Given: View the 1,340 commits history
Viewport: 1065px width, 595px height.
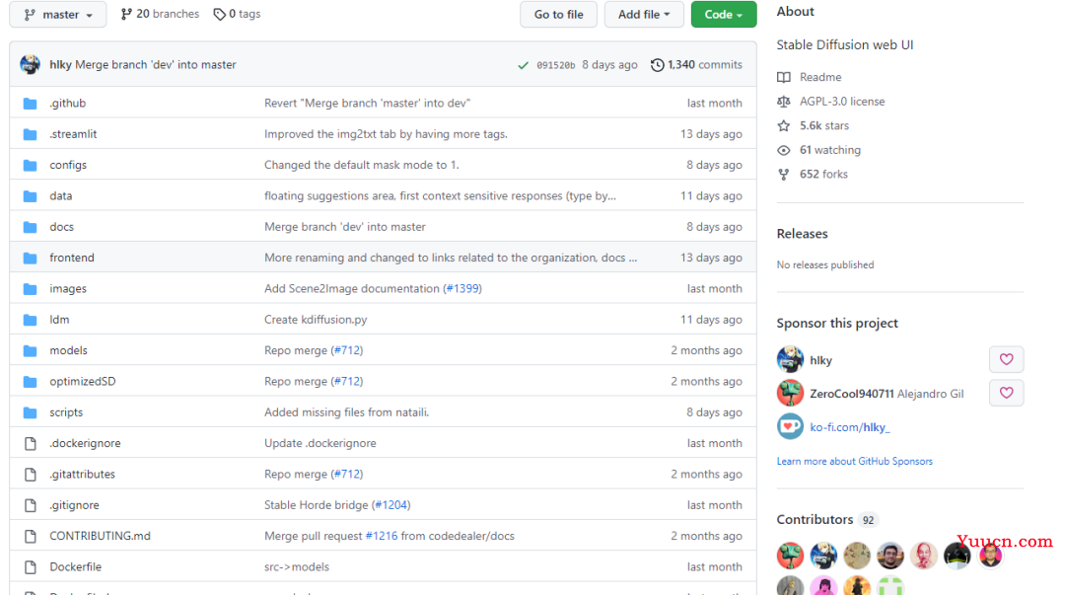Looking at the screenshot, I should pyautogui.click(x=696, y=64).
